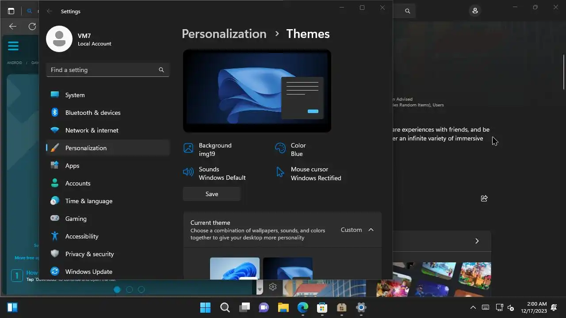
Task: Go to Time & language settings
Action: click(108, 201)
